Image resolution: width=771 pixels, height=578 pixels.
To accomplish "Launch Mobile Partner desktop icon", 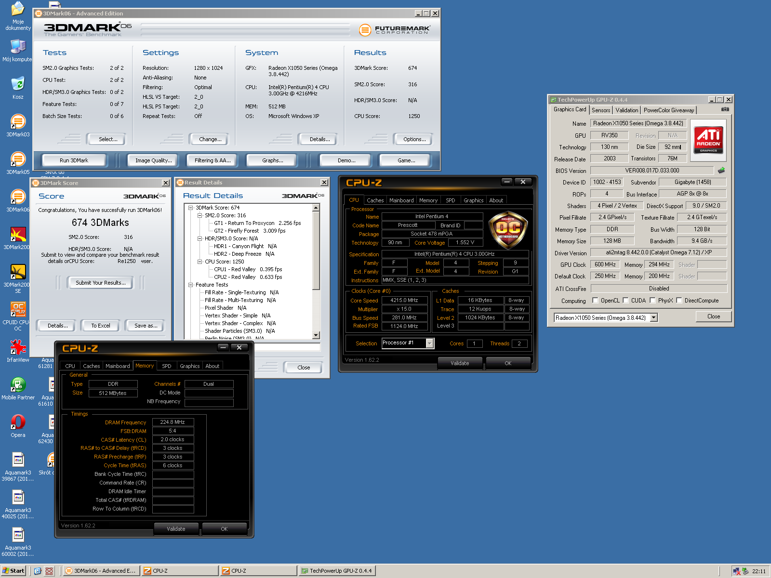I will pyautogui.click(x=18, y=388).
